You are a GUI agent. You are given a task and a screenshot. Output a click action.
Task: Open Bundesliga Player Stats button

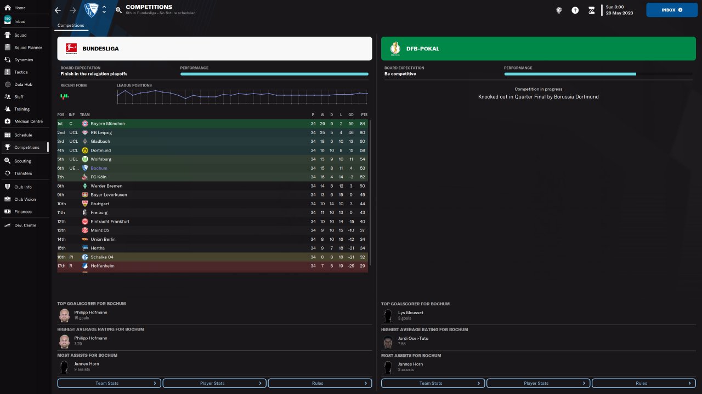click(214, 383)
